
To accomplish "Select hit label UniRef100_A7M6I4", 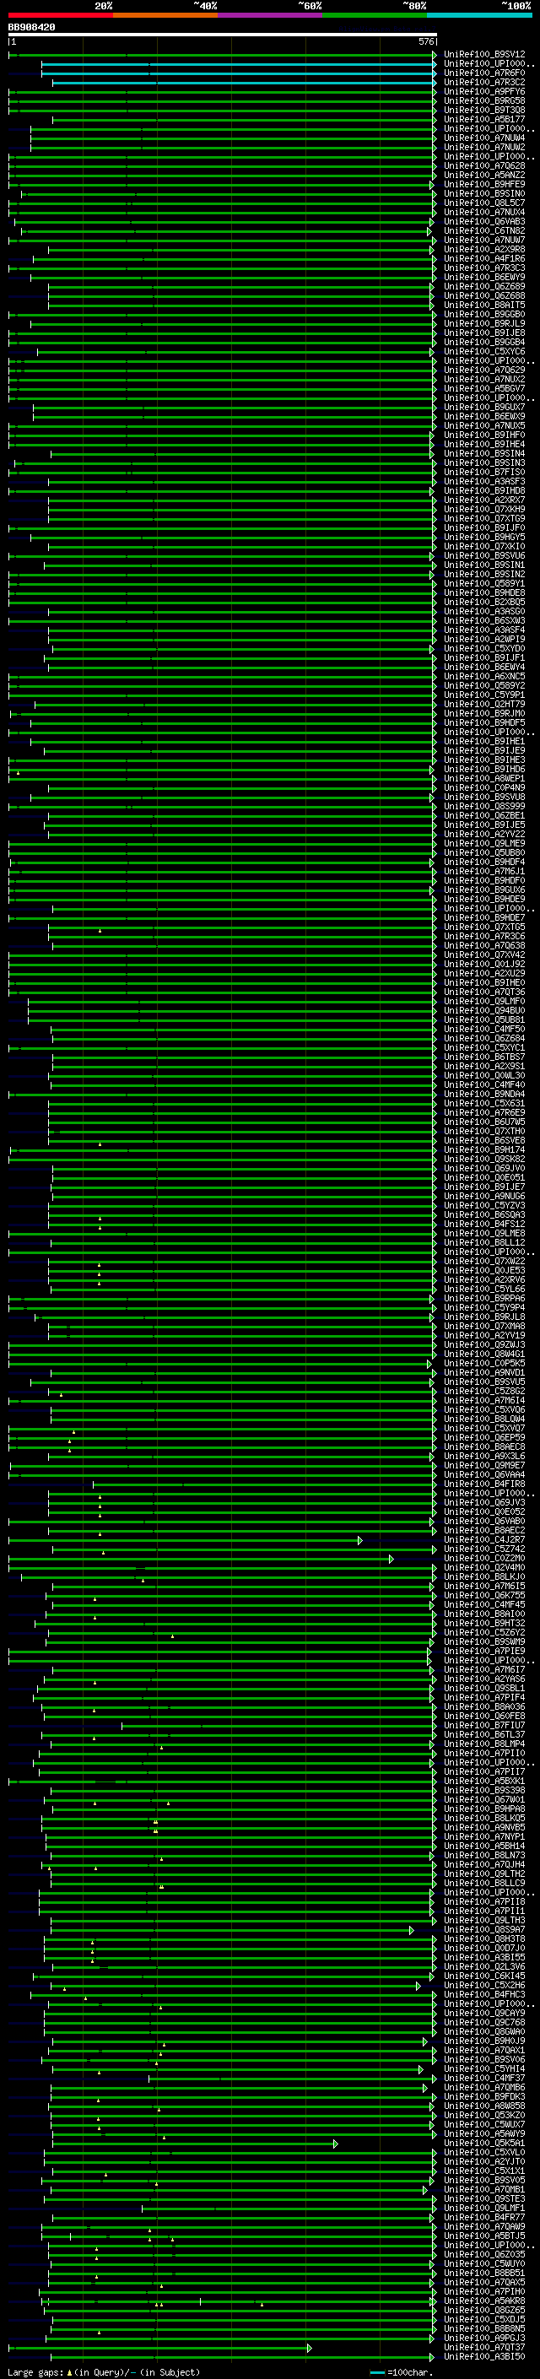I will point(484,1400).
